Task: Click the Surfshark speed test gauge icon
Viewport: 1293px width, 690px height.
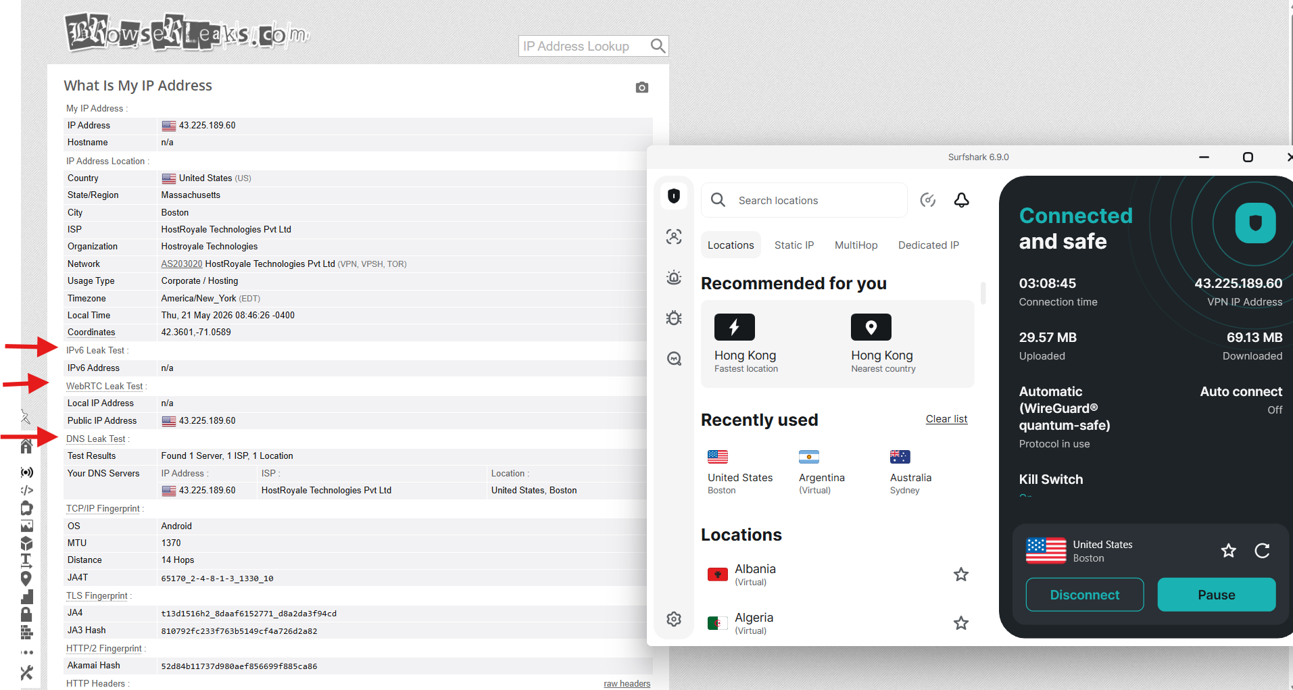Action: (x=928, y=200)
